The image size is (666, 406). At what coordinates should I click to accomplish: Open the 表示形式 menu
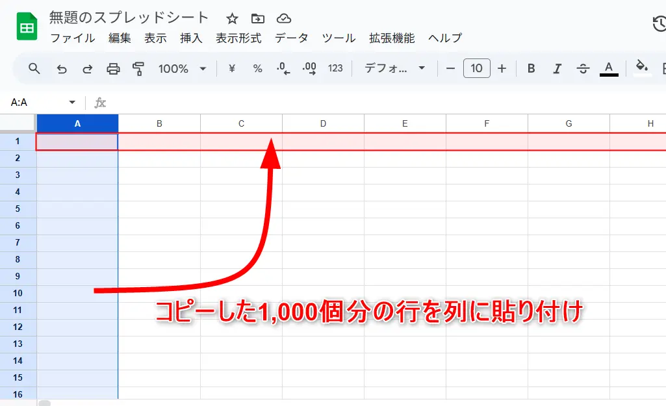tap(238, 38)
